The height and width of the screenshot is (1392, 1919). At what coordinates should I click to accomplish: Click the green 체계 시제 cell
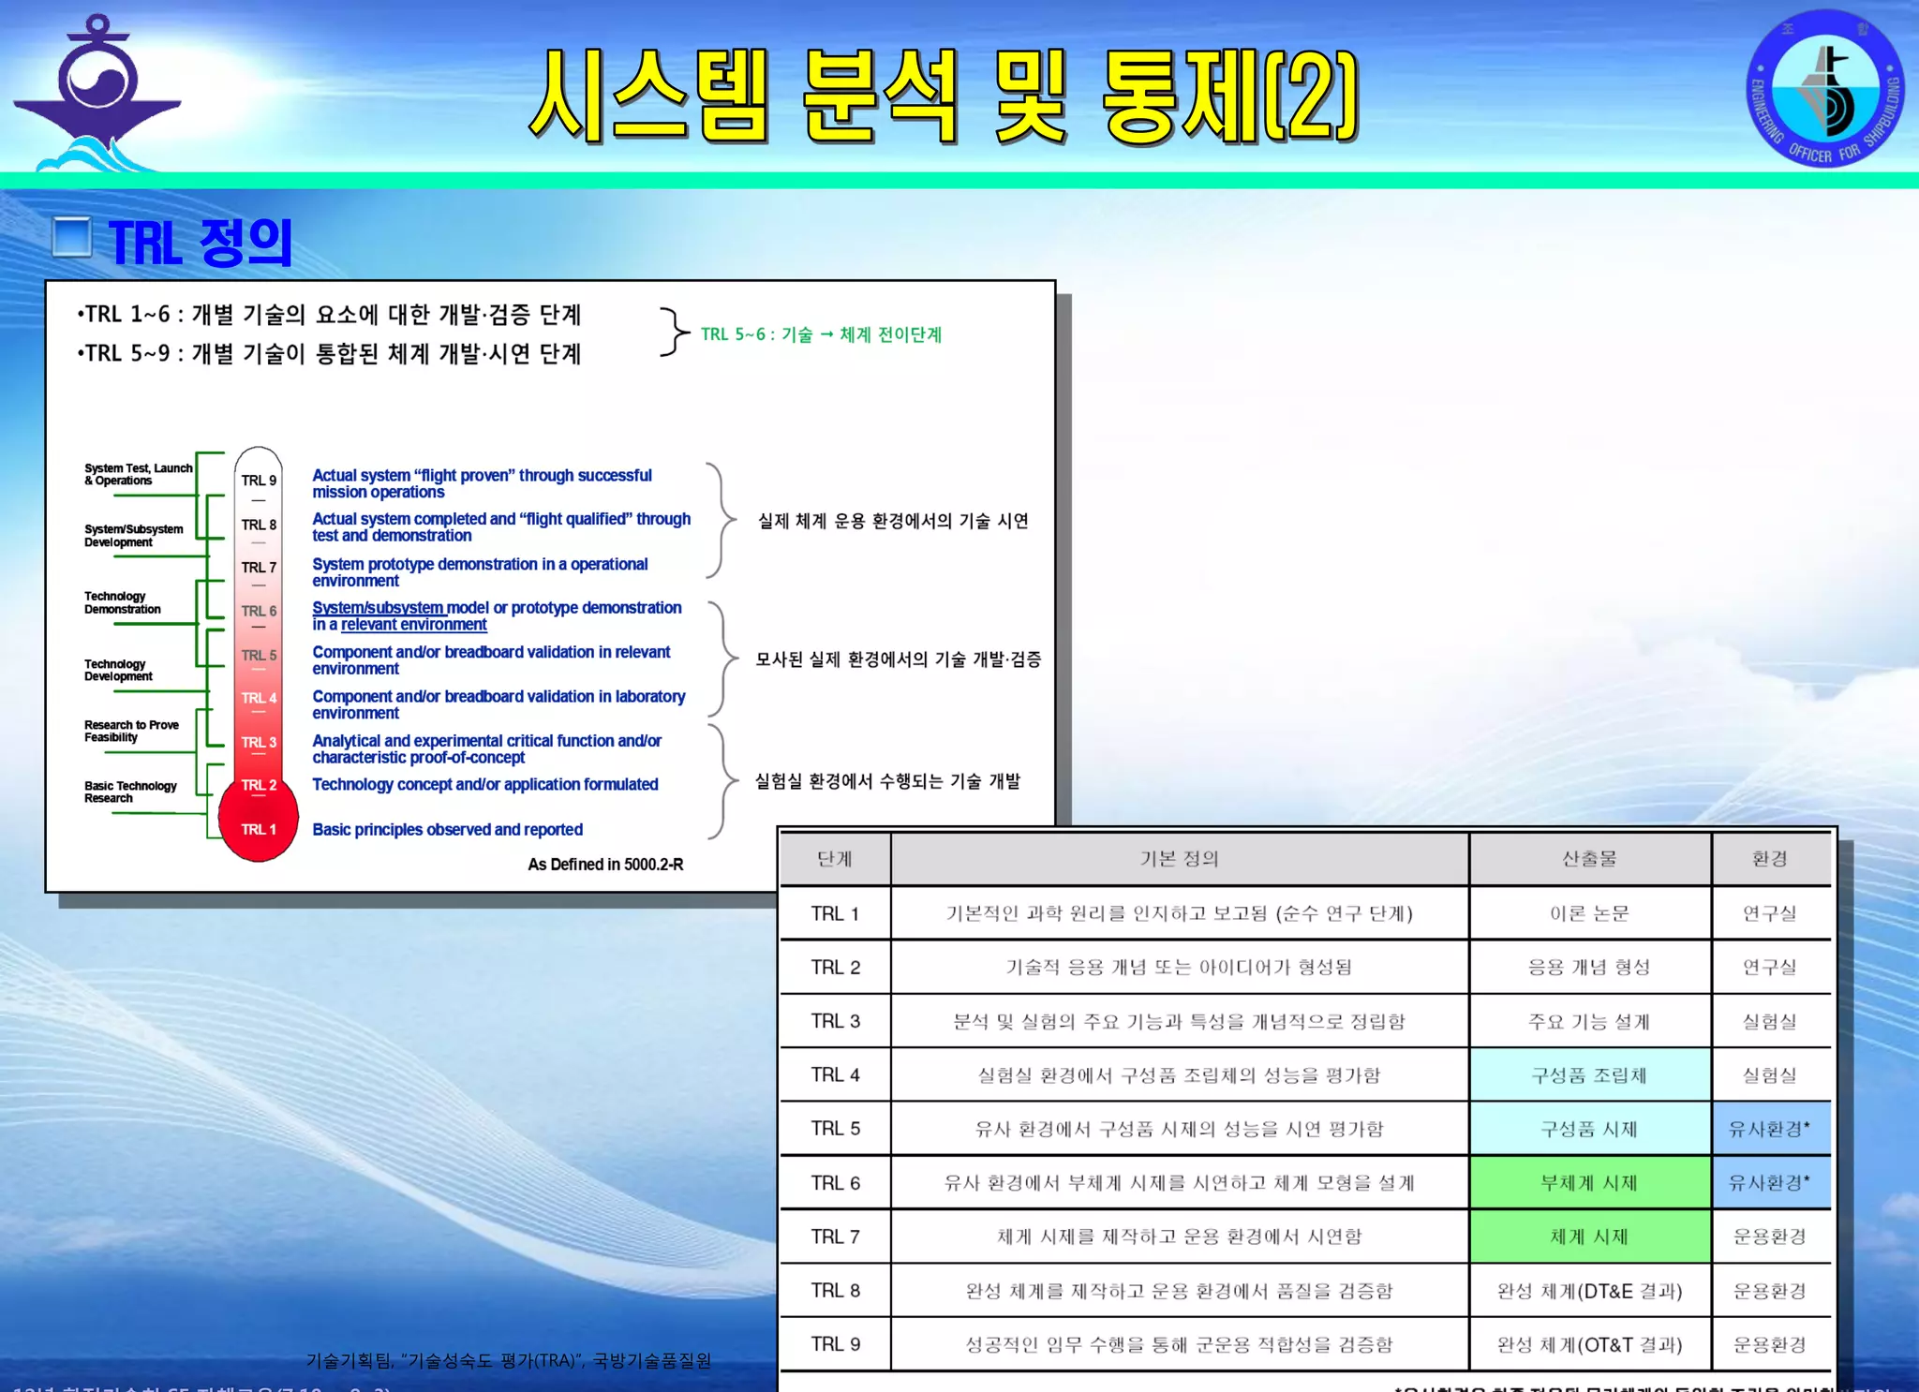tap(1590, 1237)
